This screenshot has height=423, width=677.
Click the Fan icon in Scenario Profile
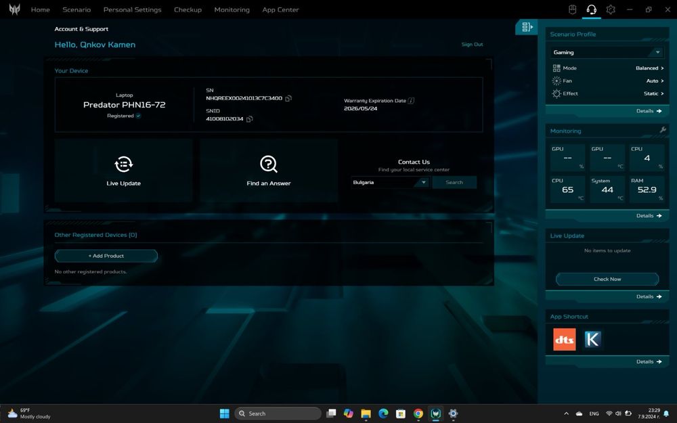click(556, 81)
